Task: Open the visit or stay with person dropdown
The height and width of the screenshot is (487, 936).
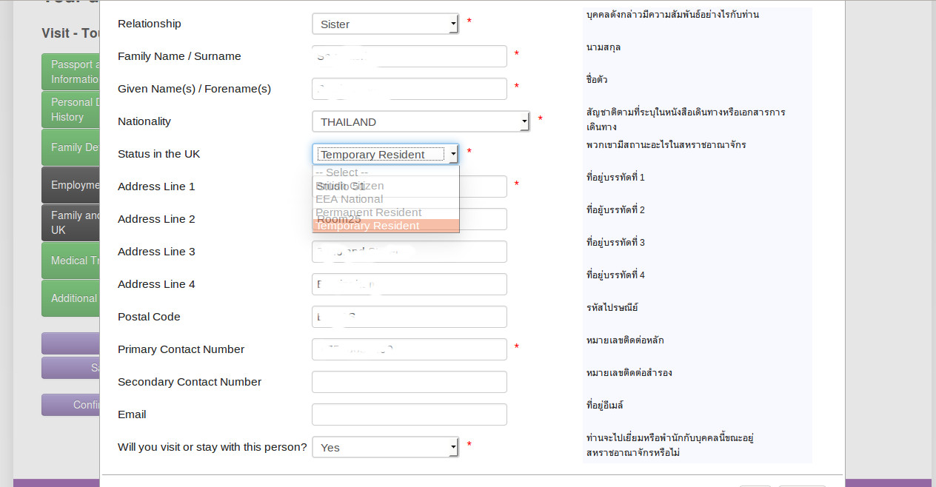Action: click(x=385, y=448)
